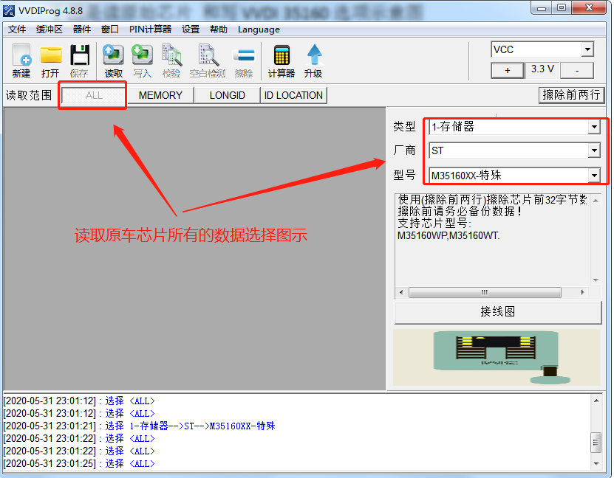Screen dimensions: 614x478
Task: Select the ID LOCATION read range button
Action: (x=293, y=95)
